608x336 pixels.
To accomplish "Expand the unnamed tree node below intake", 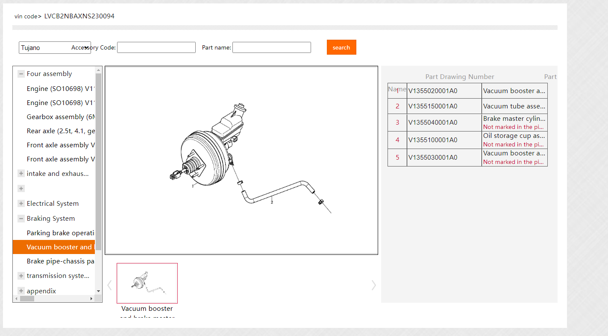I will tap(21, 188).
